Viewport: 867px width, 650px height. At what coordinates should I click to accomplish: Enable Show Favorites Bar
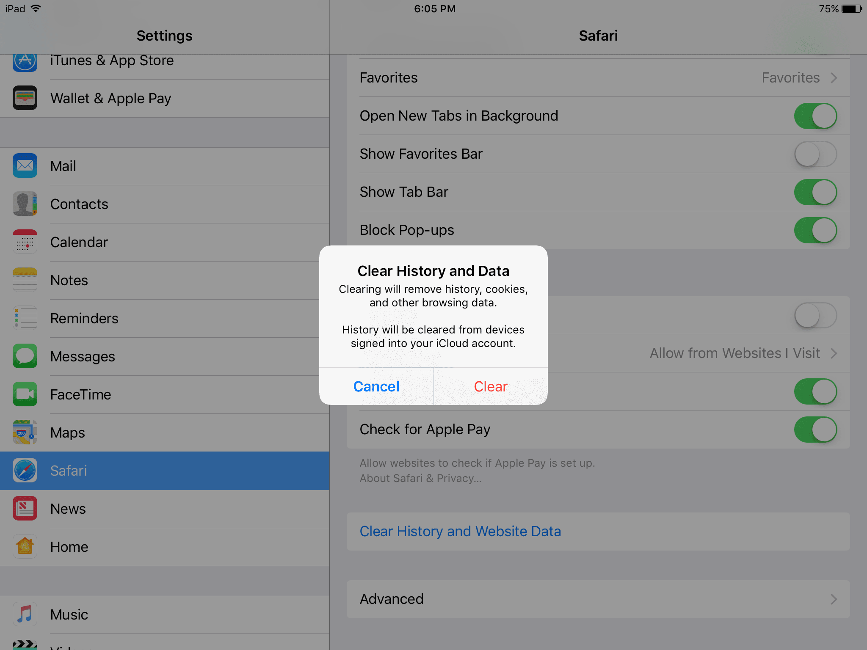tap(815, 154)
